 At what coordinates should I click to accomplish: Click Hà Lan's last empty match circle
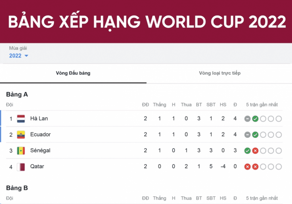click(279, 119)
